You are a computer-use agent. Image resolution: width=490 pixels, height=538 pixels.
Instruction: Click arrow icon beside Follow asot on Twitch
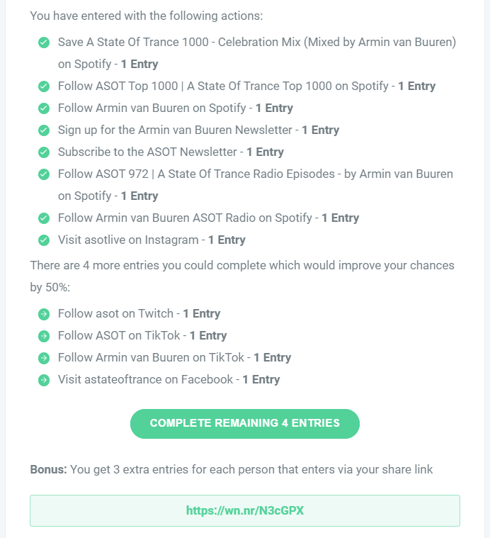[44, 314]
